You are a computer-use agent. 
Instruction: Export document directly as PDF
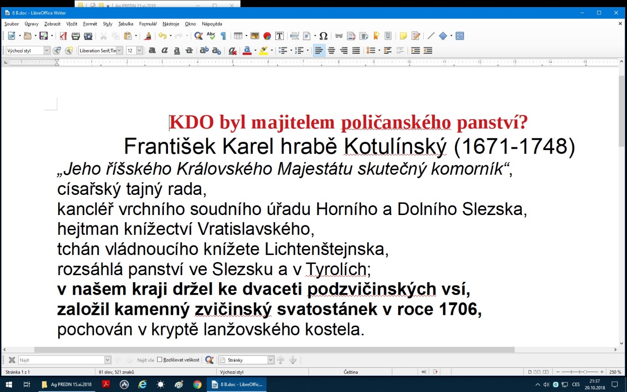point(63,36)
